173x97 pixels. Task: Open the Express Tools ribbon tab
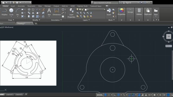tap(82, 6)
